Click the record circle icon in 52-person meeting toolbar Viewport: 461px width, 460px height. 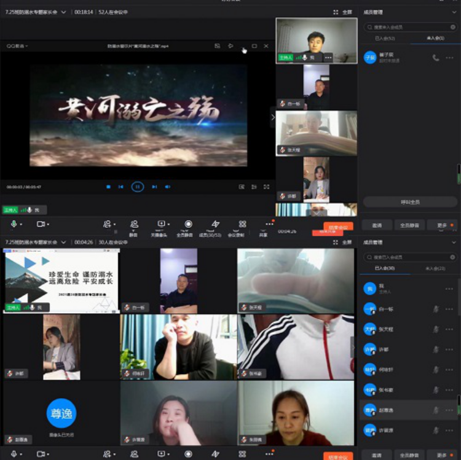pyautogui.click(x=189, y=224)
